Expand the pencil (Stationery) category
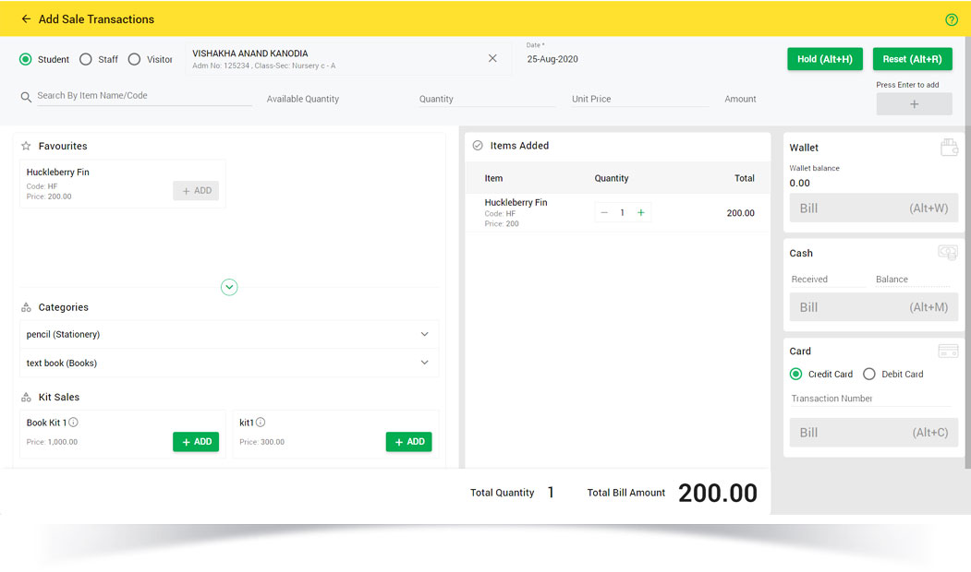971x572 pixels. pos(424,334)
